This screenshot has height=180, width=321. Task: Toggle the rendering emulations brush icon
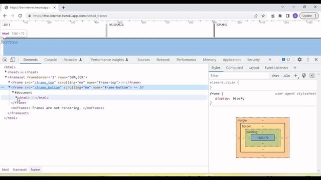click(304, 75)
